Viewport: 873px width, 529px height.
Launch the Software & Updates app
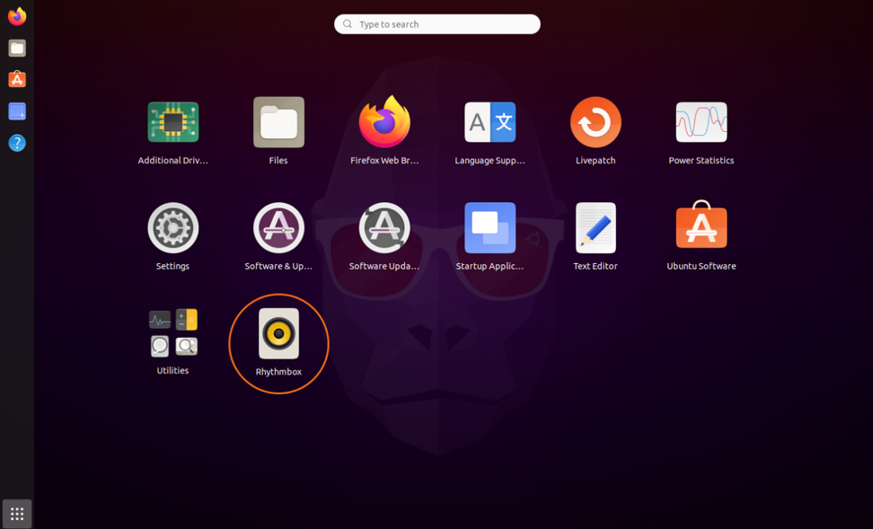pyautogui.click(x=278, y=228)
